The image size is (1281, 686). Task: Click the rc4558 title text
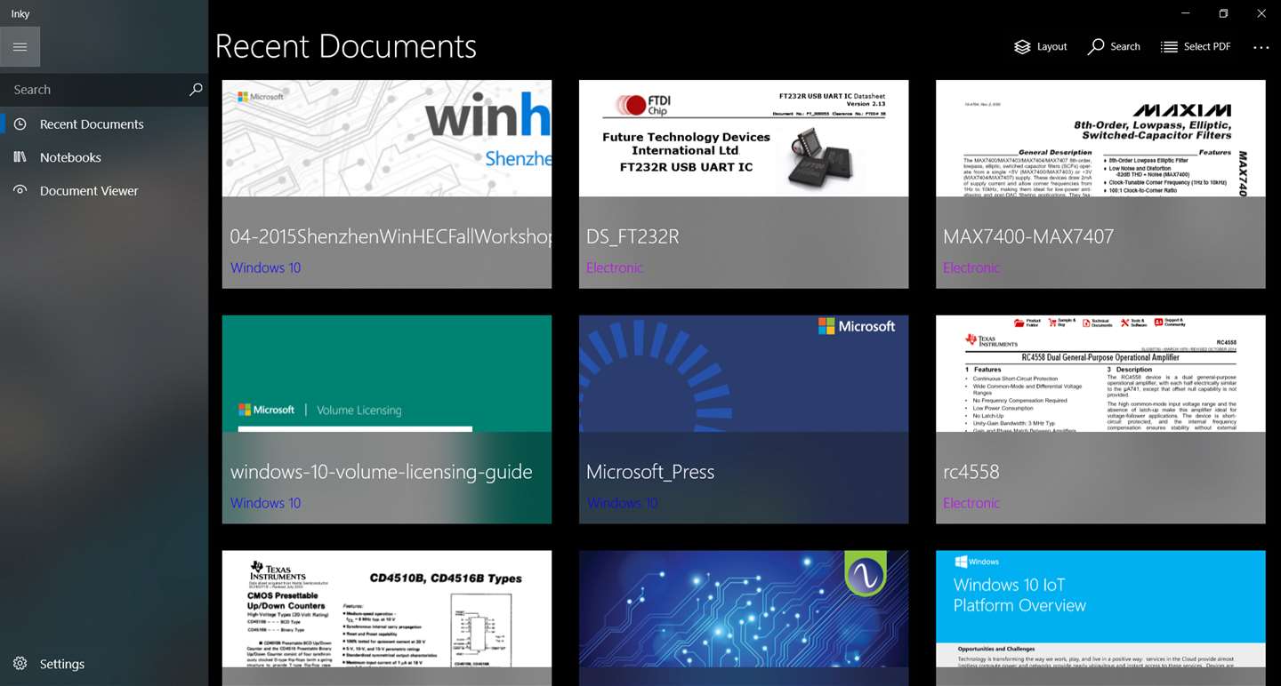point(971,472)
